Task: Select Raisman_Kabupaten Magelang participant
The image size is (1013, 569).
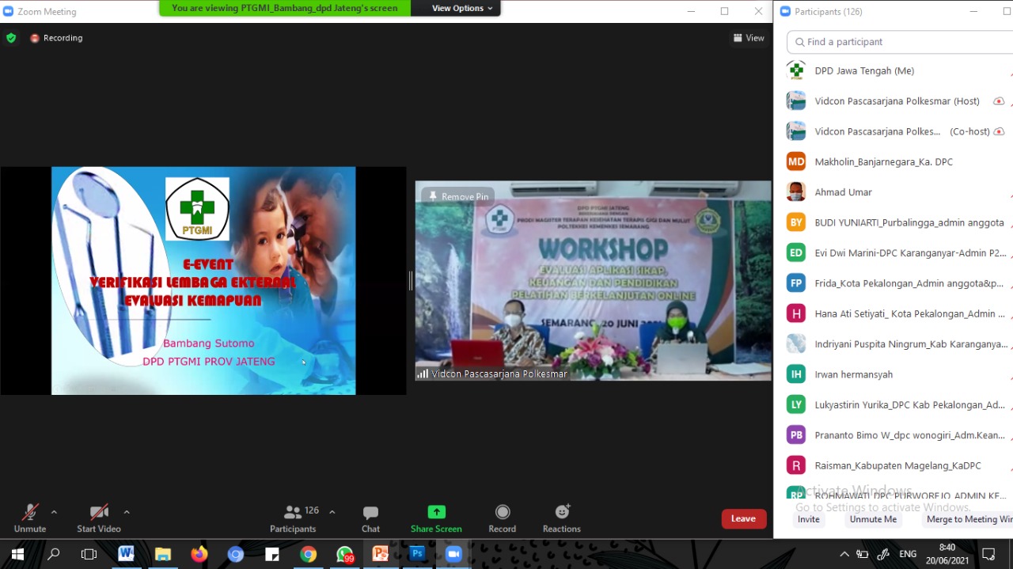Action: click(x=894, y=465)
